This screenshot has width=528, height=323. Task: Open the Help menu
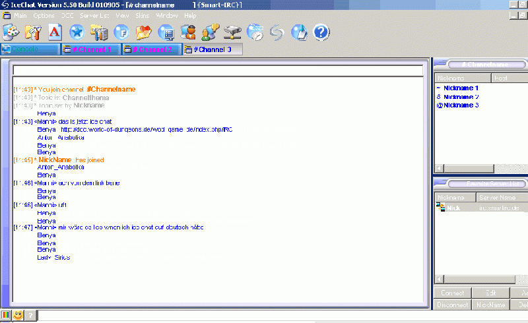[190, 15]
